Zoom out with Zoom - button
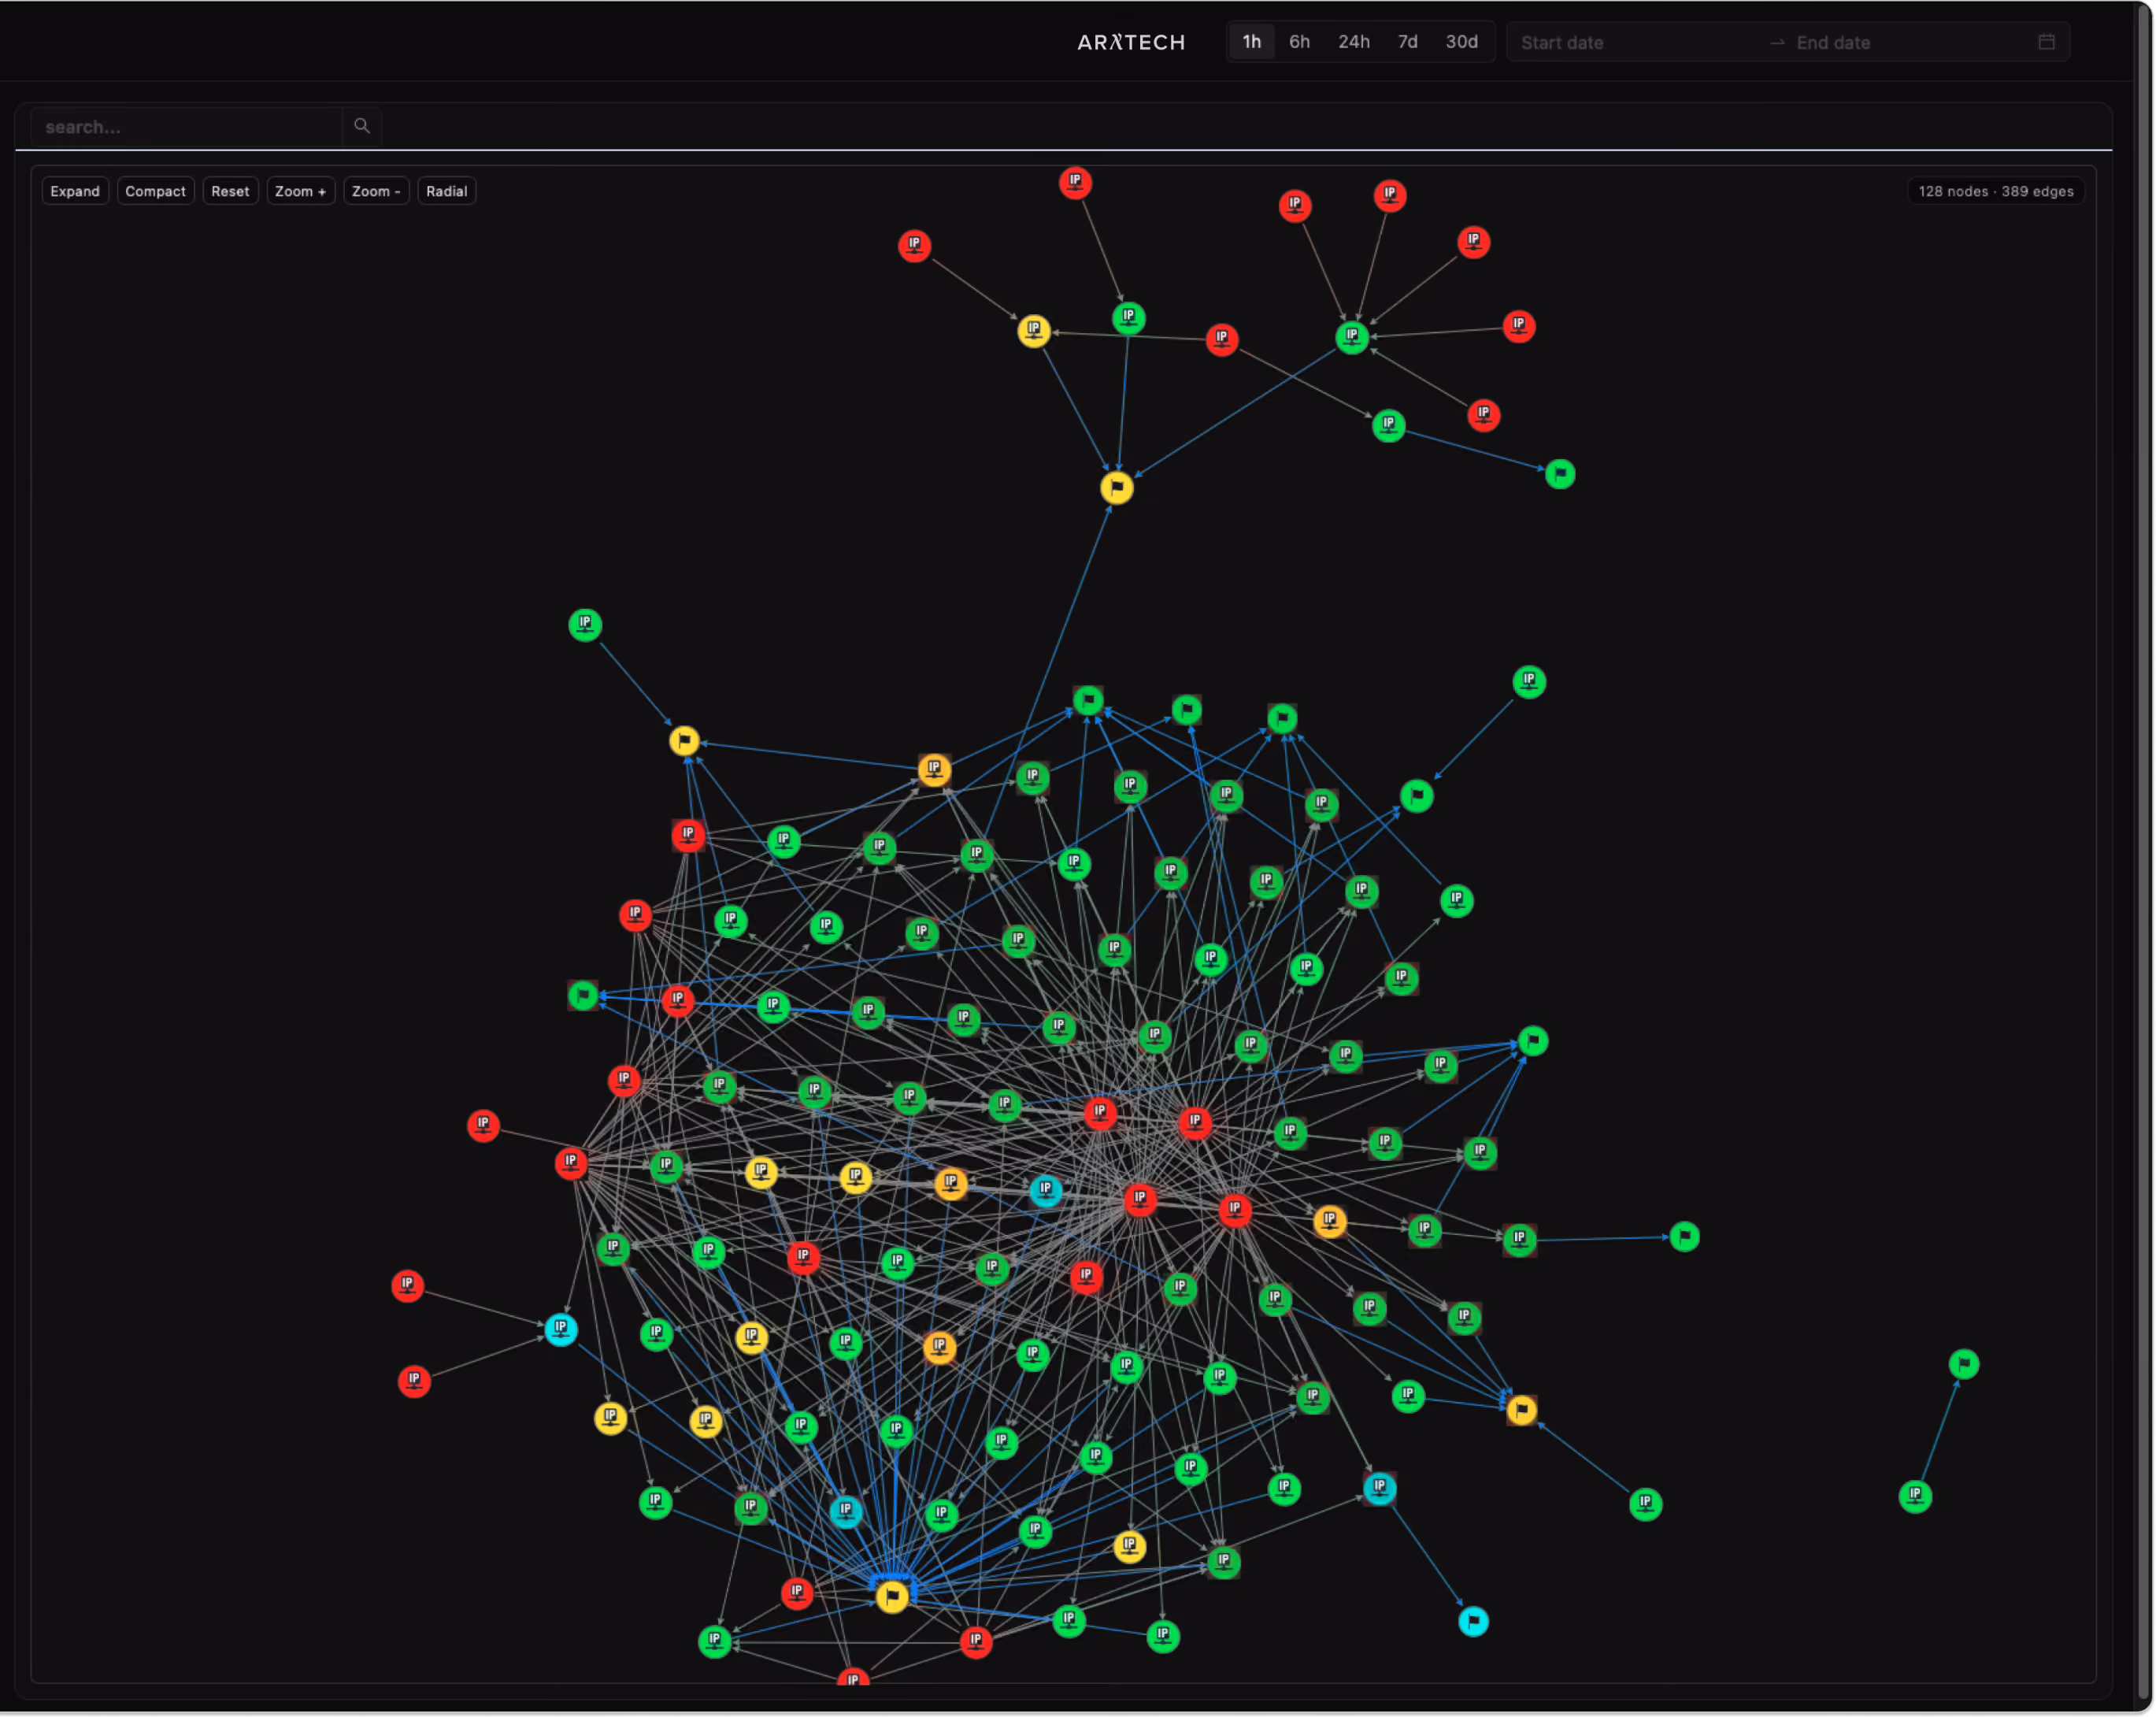The height and width of the screenshot is (1717, 2156). (376, 191)
